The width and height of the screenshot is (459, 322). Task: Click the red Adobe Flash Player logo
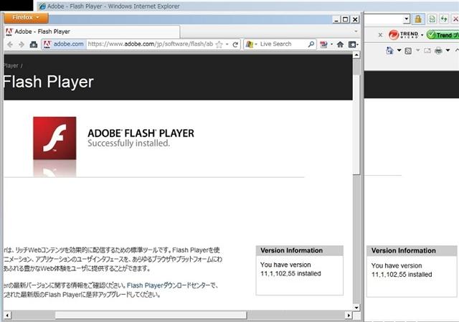[x=55, y=138]
